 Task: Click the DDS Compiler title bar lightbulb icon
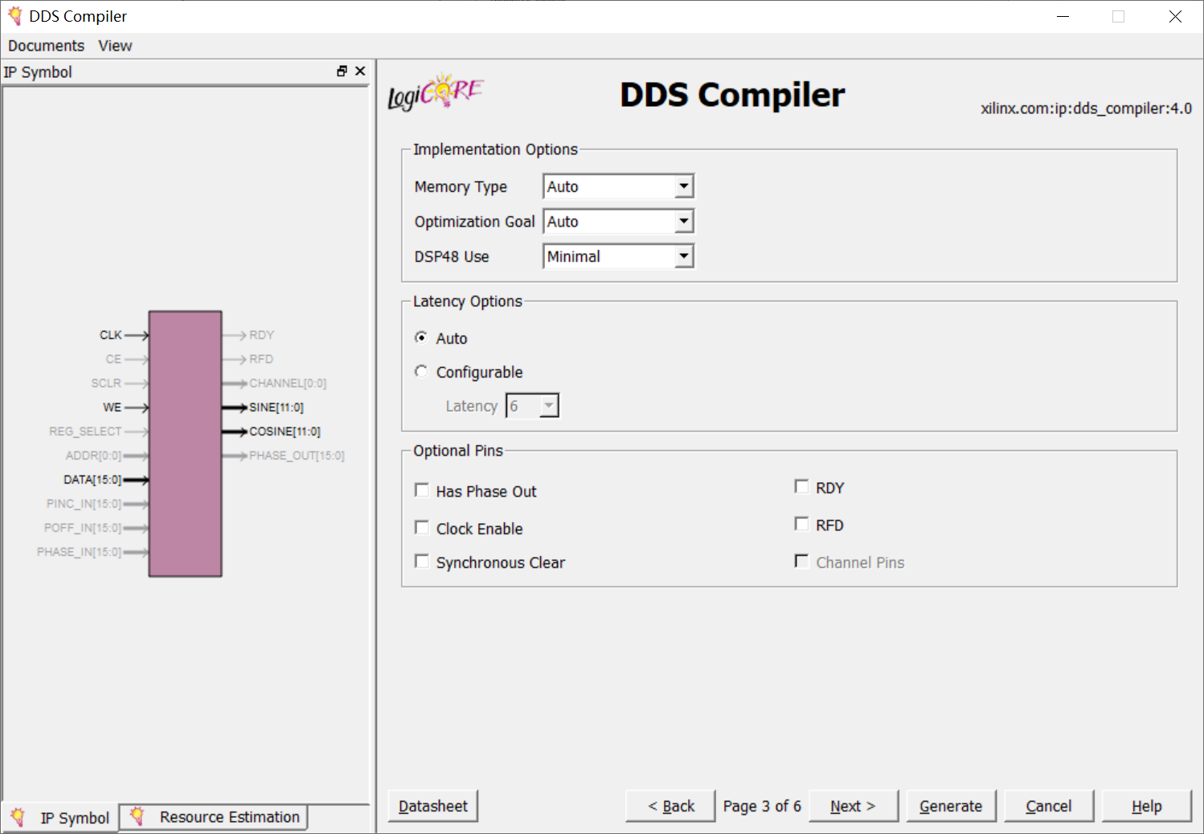coord(15,16)
